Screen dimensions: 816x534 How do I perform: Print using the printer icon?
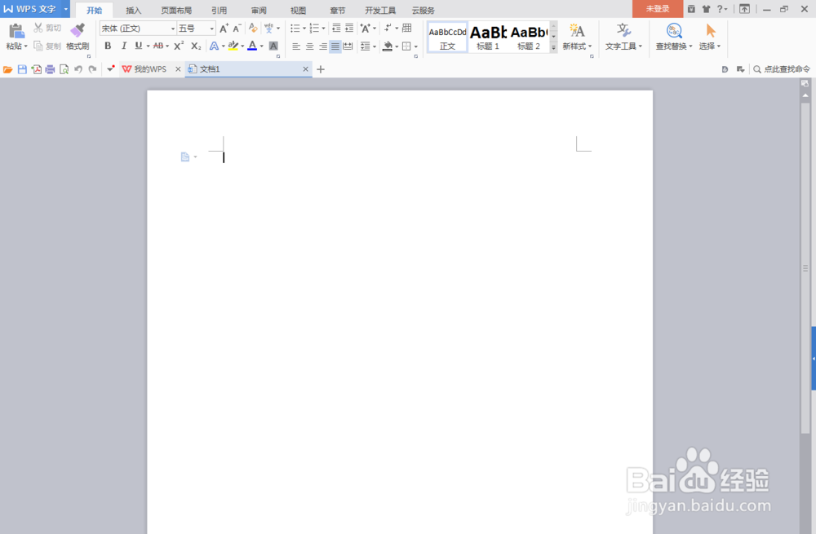point(50,69)
